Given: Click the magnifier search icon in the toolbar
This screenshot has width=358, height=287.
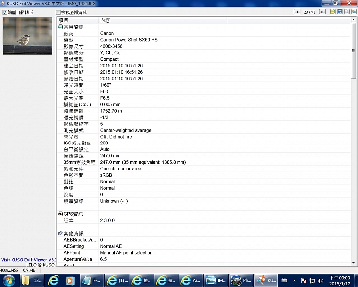Looking at the screenshot, I should click(347, 12).
